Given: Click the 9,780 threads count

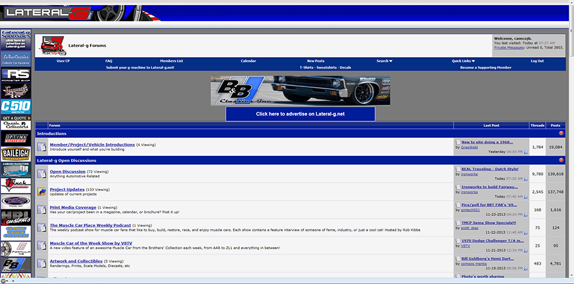Looking at the screenshot, I should (x=537, y=174).
